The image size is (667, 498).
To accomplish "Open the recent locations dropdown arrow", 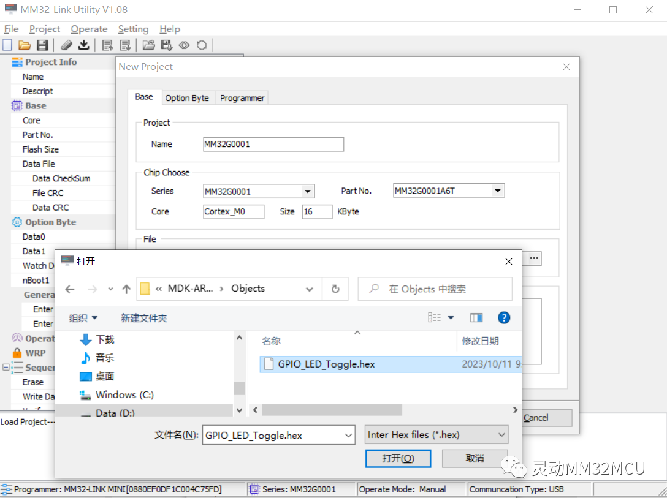I will point(110,289).
